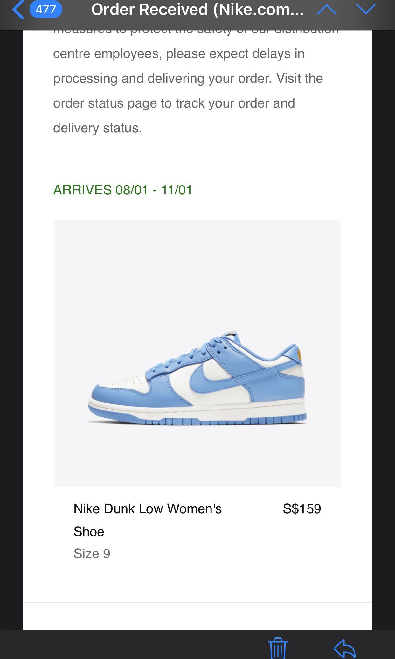Tap the Nike Dunk Low Women's Shoe title
Screen dimensions: 395x659
point(148,520)
